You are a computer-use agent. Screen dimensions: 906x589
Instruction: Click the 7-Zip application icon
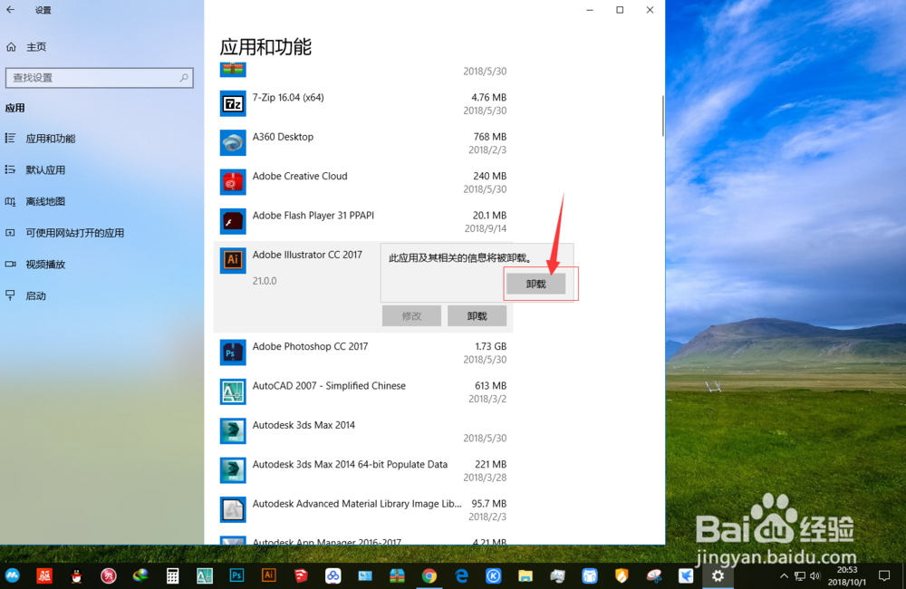pos(233,103)
